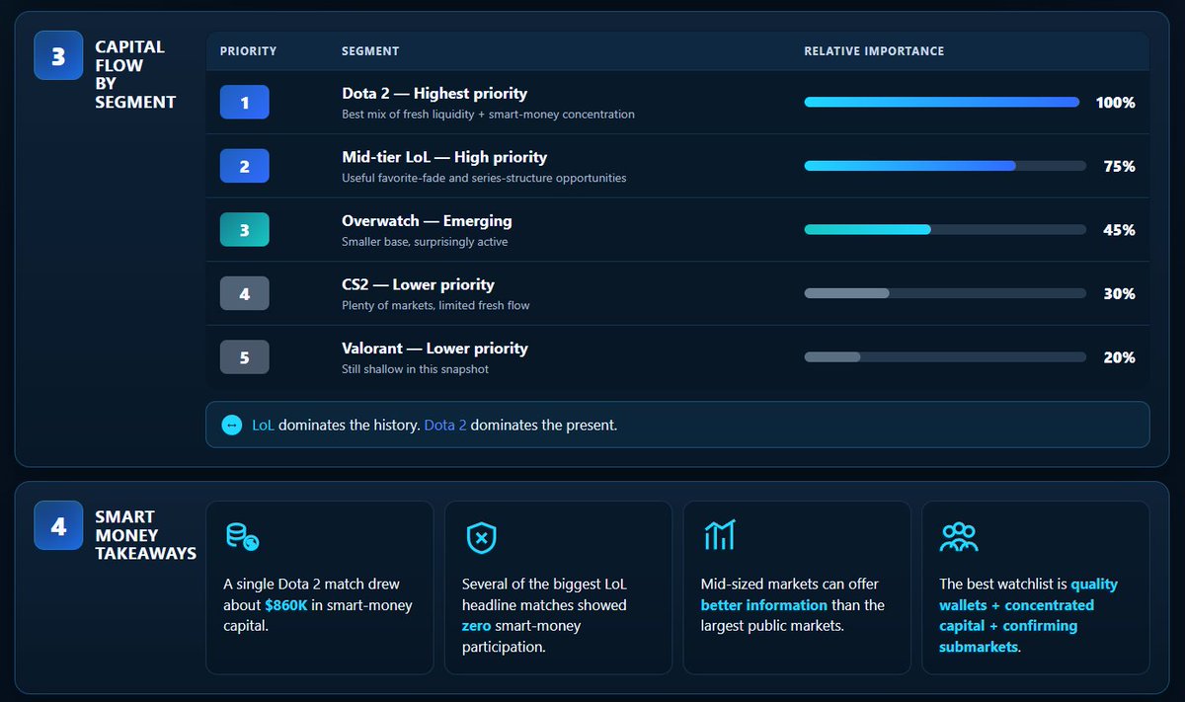
Task: Click the Dota 2 link in the summary note
Action: point(445,425)
